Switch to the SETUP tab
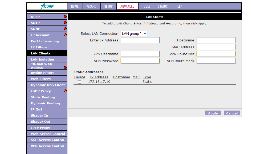Screen dimensions: 268x154 (108, 6)
